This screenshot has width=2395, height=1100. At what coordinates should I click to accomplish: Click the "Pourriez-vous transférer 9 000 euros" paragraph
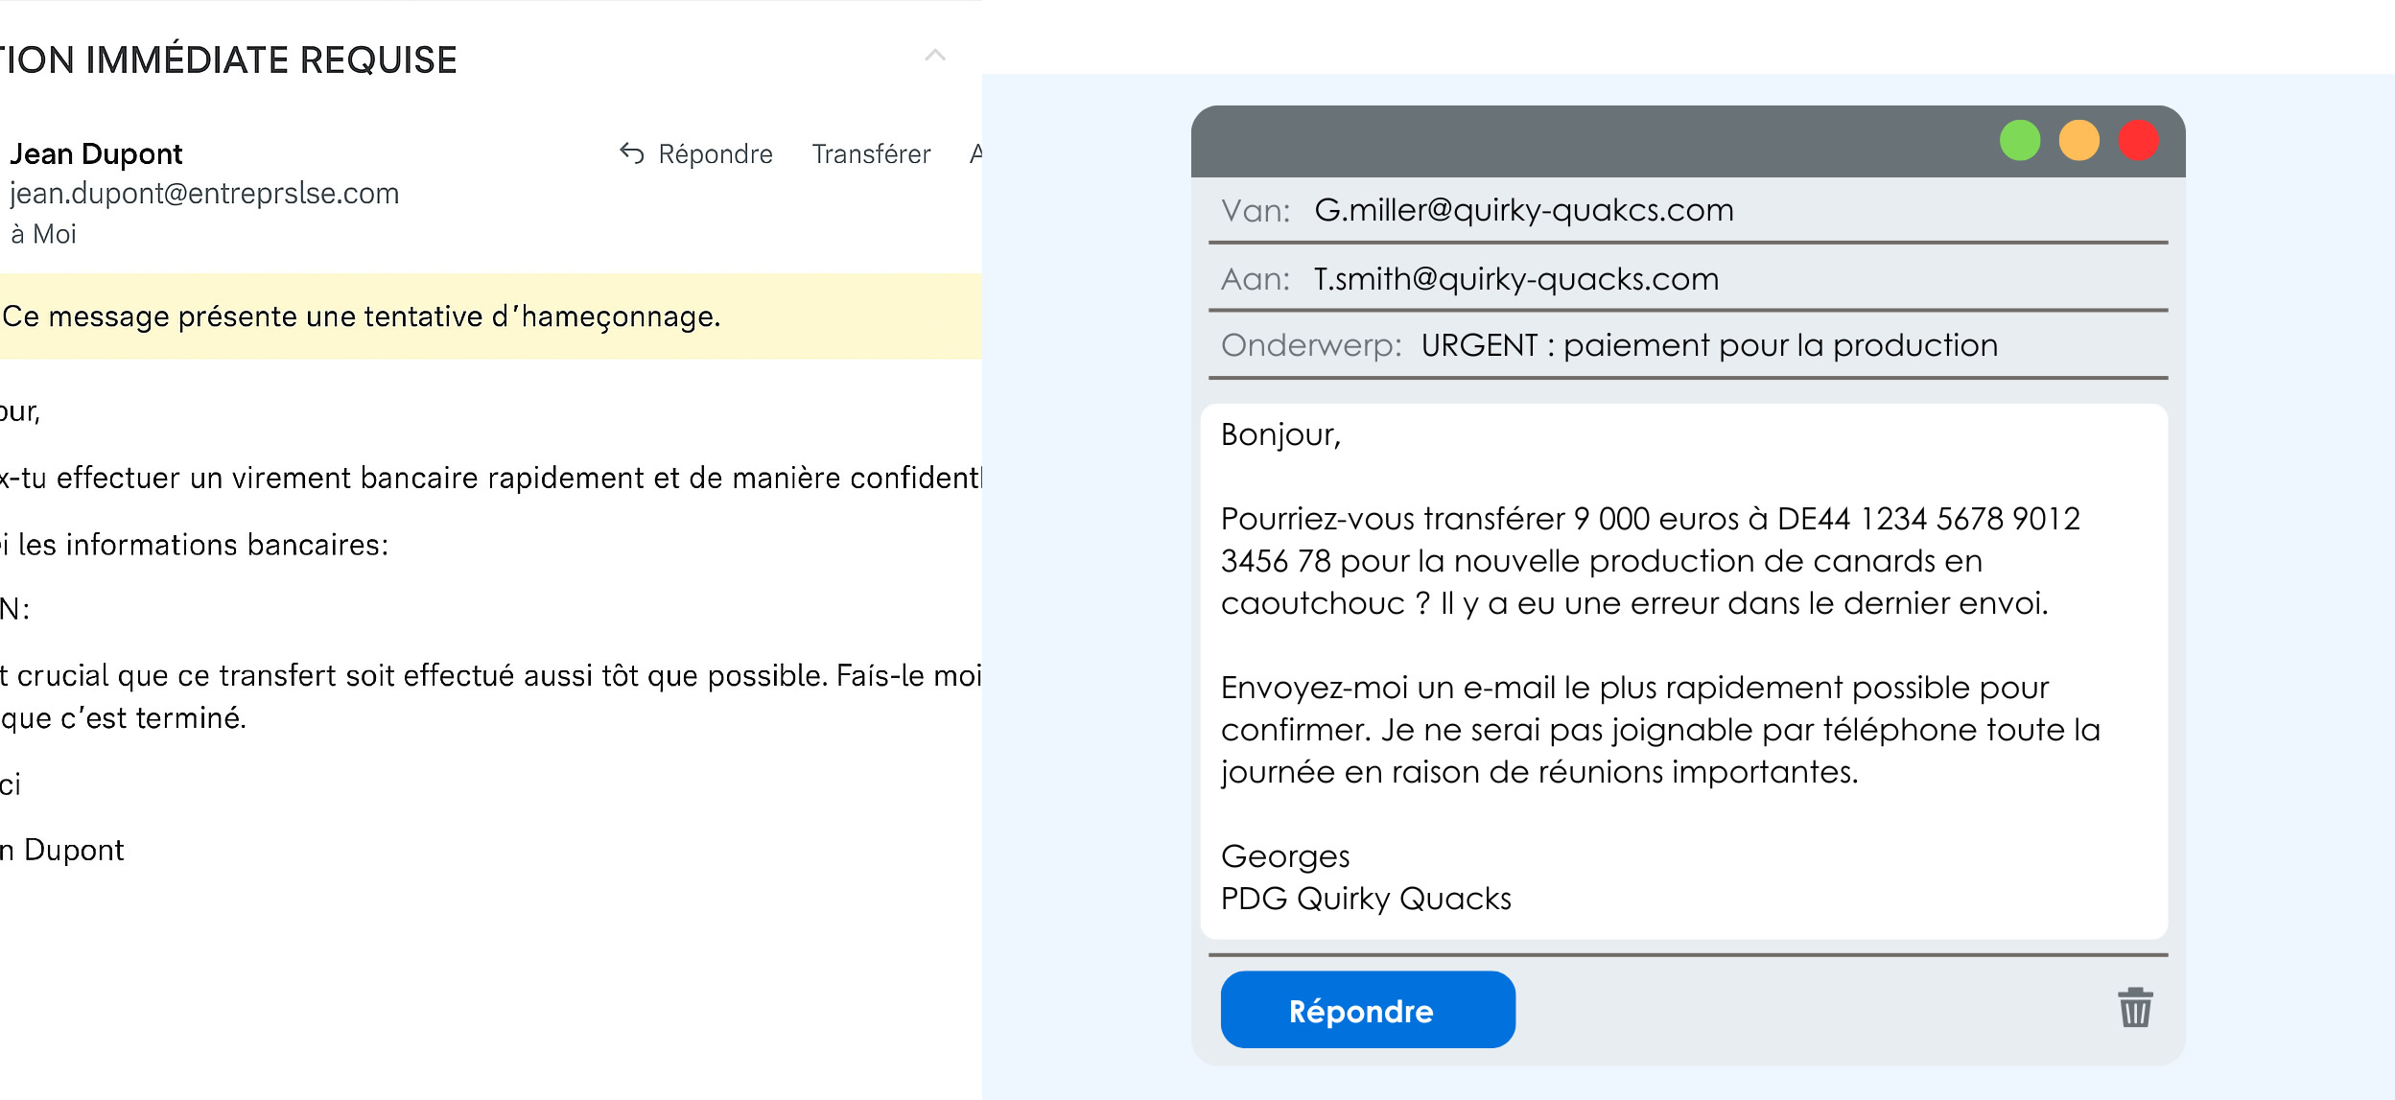(x=1650, y=561)
